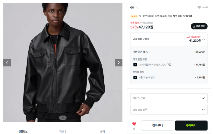Open the one size 선택 dropdown
The width and height of the screenshot is (213, 134).
pyautogui.click(x=169, y=110)
